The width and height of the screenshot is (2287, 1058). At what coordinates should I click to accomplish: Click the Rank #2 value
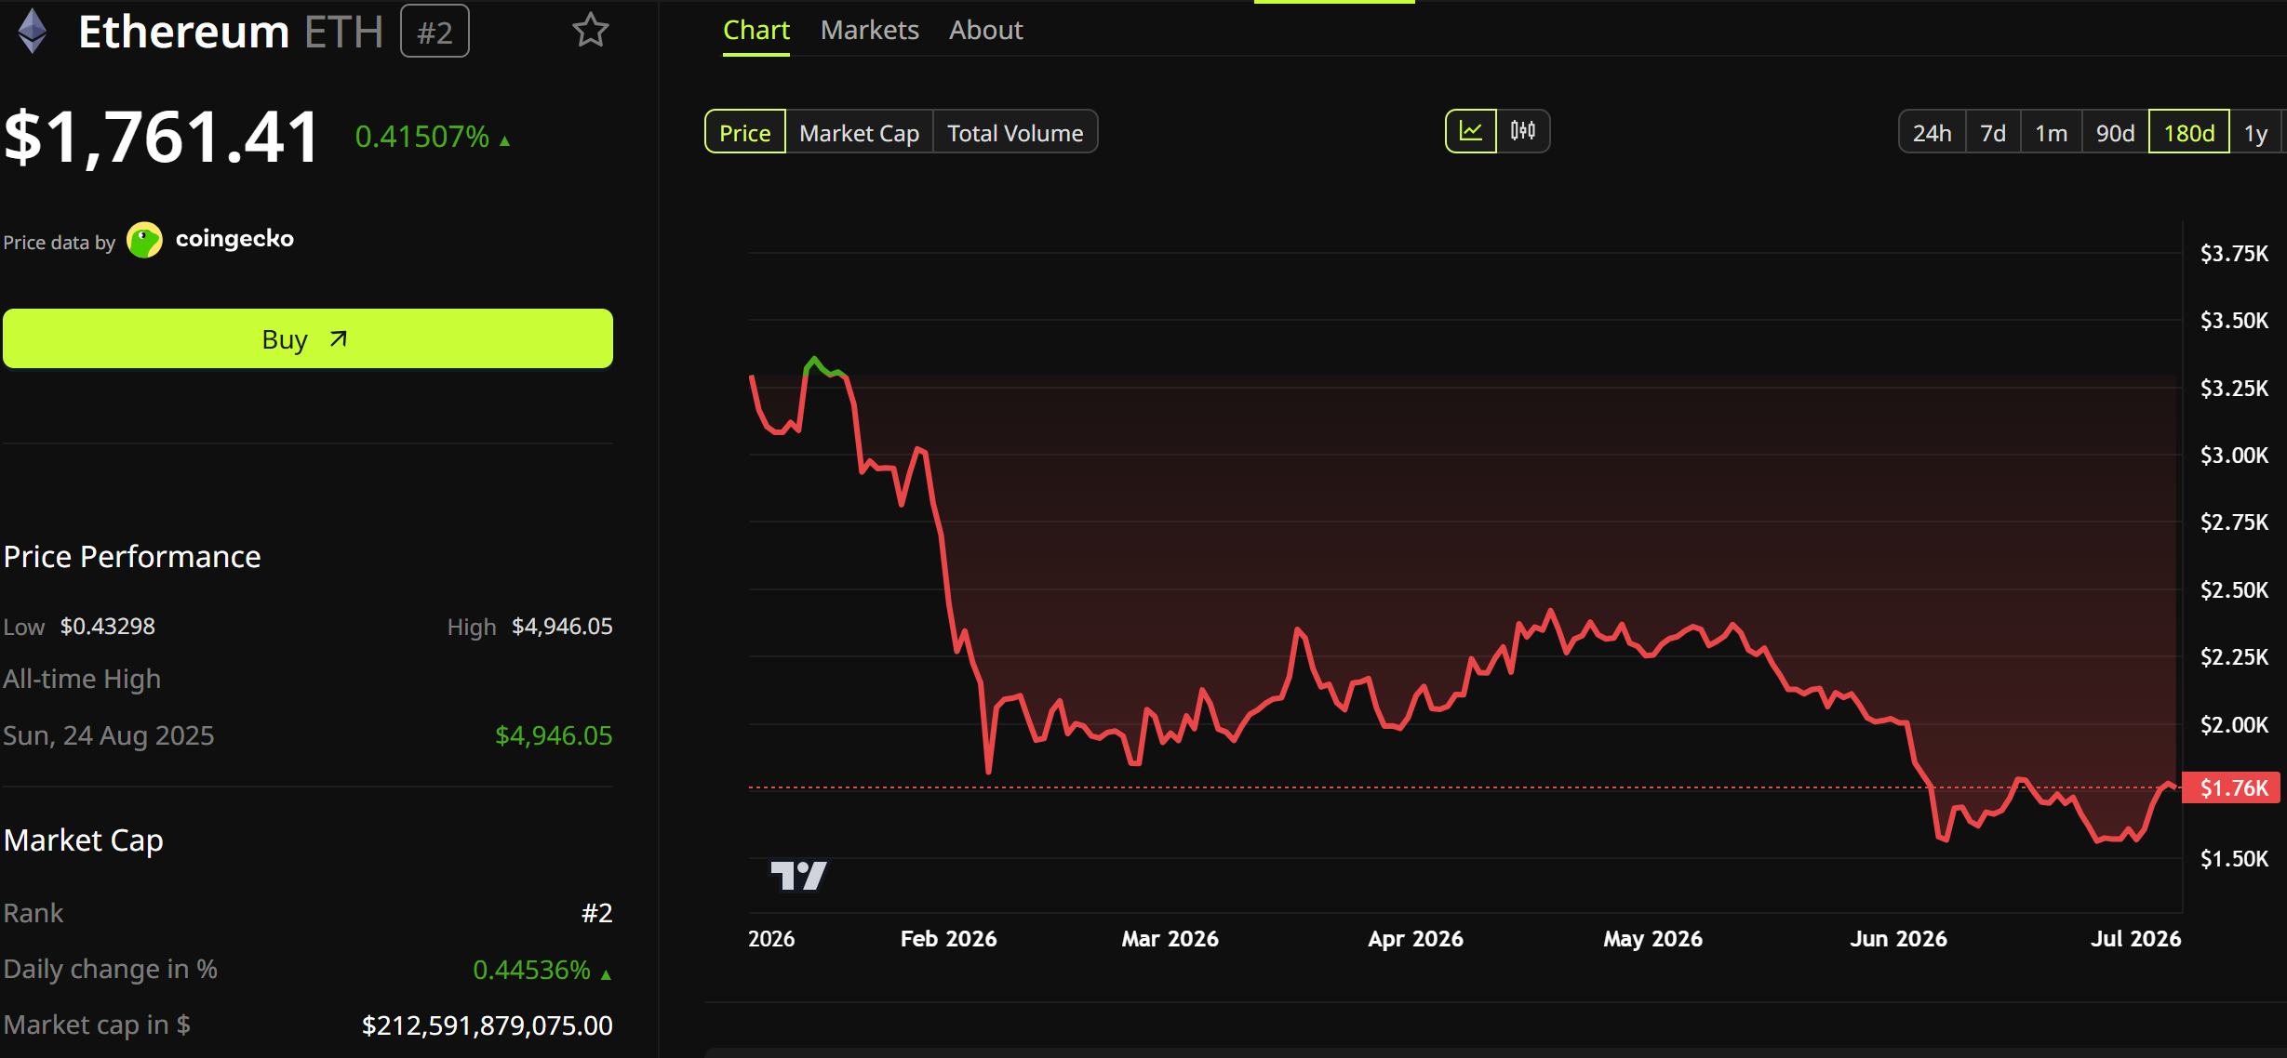click(597, 913)
